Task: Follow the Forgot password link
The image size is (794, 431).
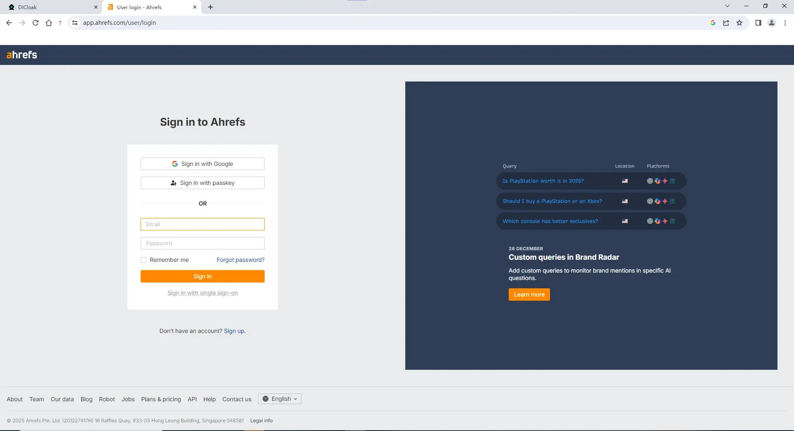Action: pyautogui.click(x=240, y=260)
